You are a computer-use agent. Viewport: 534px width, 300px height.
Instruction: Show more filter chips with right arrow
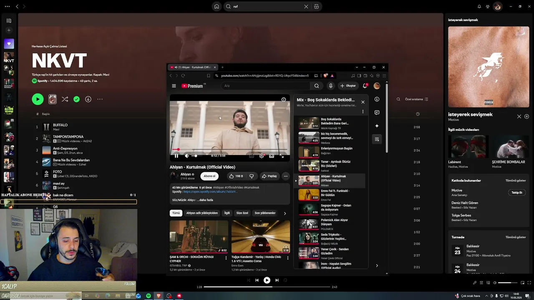click(x=285, y=213)
